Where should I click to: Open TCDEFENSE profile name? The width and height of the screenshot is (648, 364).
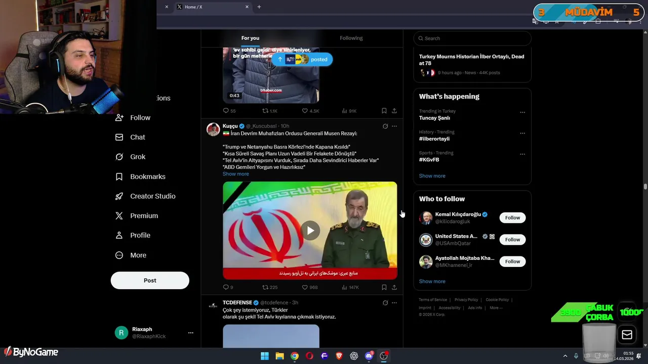[x=237, y=303]
